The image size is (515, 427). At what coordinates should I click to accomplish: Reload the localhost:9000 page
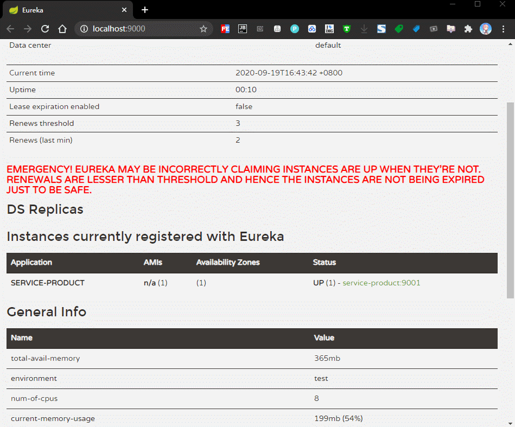[45, 29]
